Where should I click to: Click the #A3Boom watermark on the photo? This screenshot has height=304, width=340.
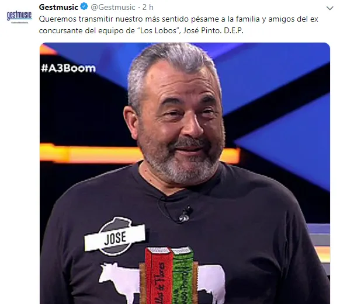click(x=68, y=68)
